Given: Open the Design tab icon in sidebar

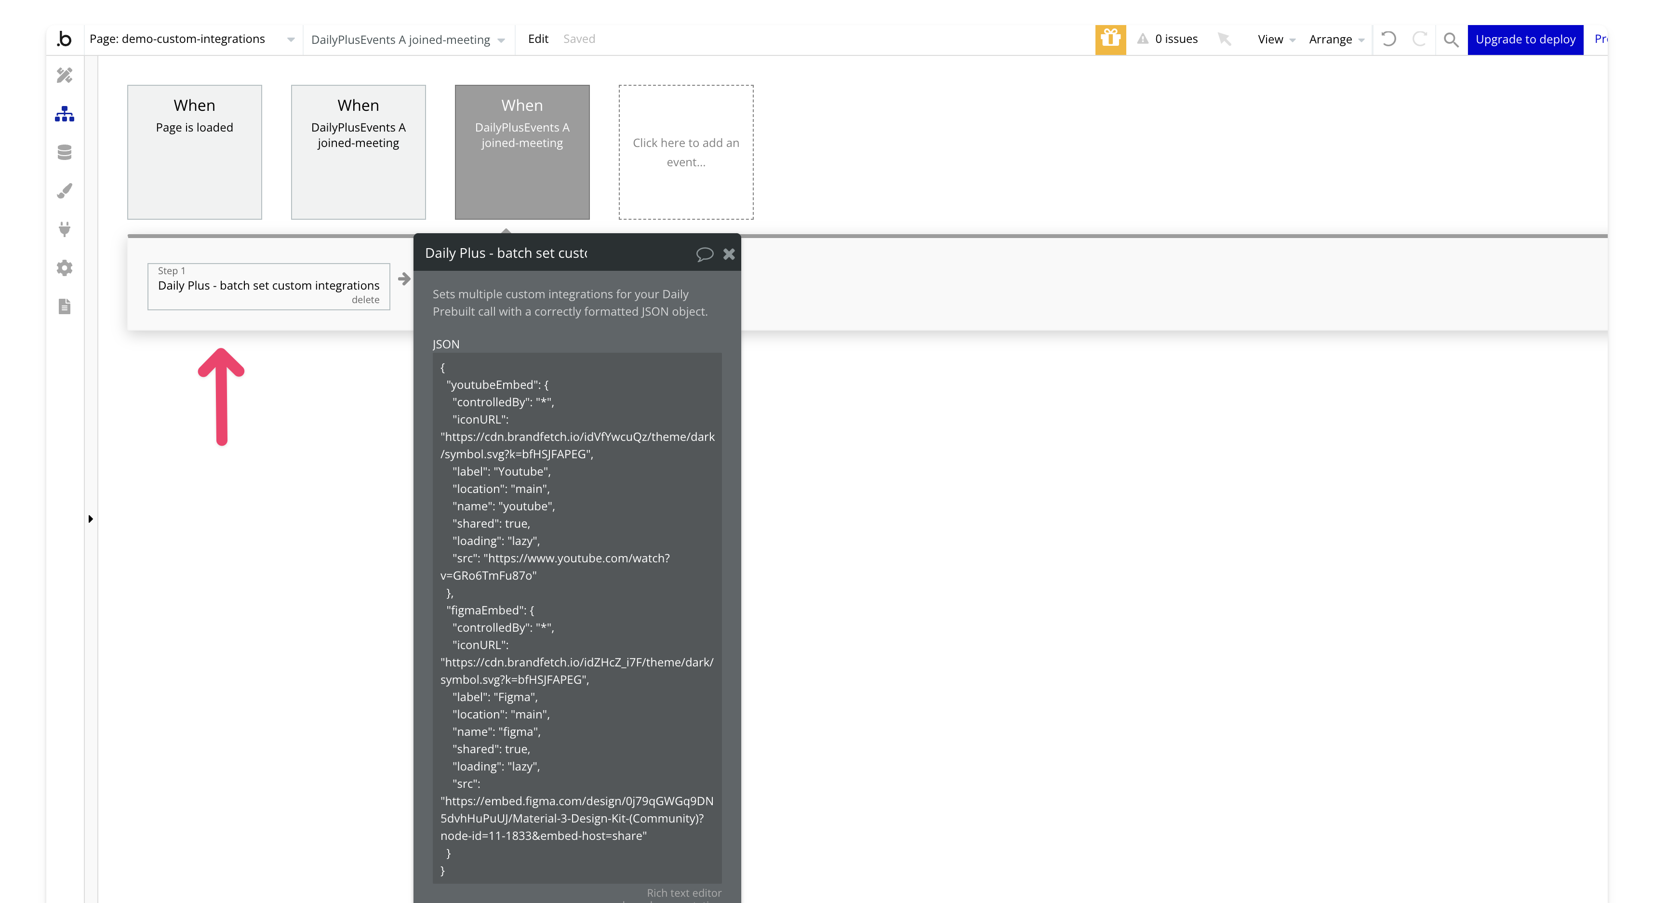Looking at the screenshot, I should (x=64, y=75).
